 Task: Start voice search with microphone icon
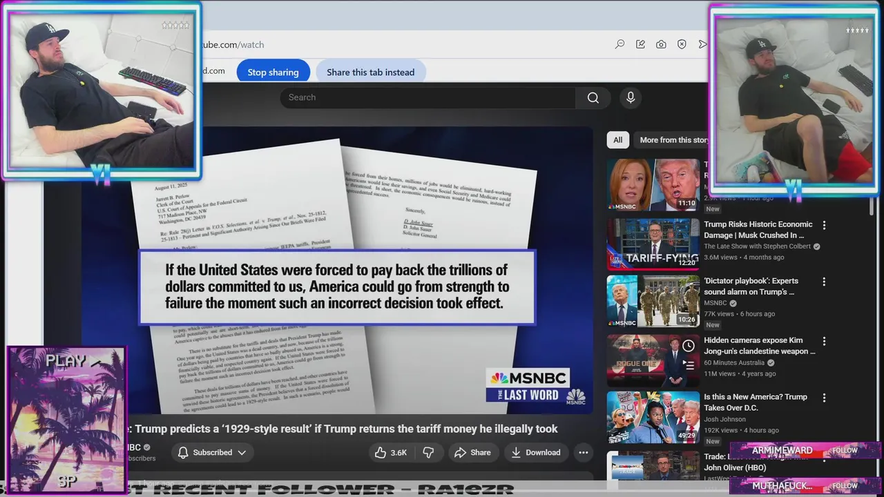pyautogui.click(x=631, y=97)
